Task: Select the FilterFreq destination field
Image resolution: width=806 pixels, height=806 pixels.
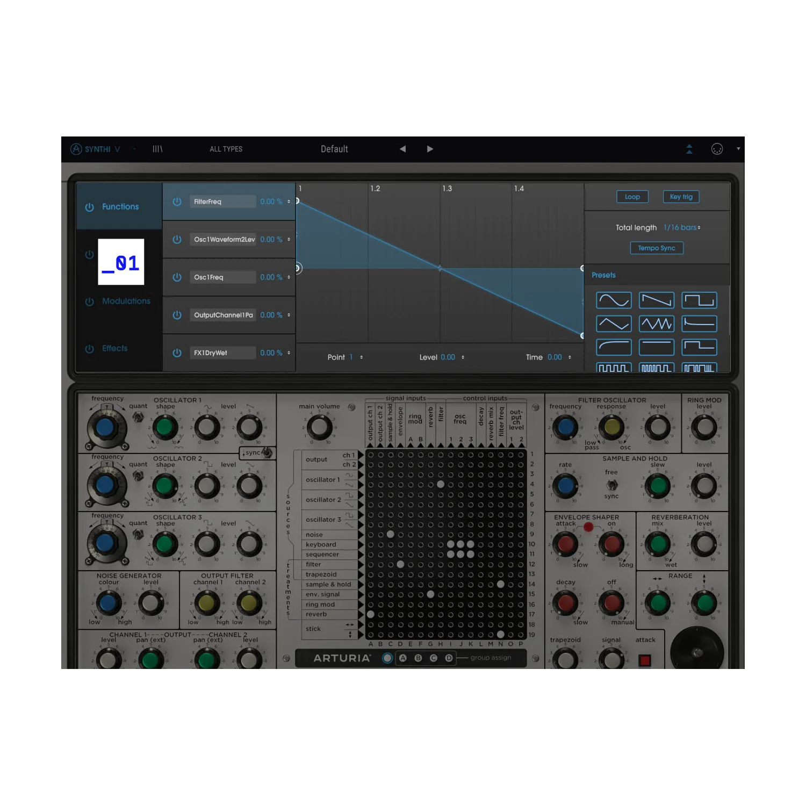Action: click(x=223, y=201)
